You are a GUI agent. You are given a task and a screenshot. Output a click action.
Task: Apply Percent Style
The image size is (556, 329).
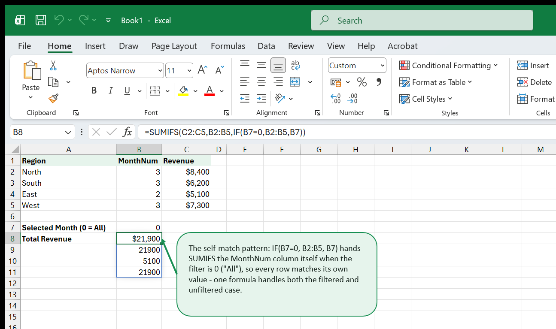point(362,82)
